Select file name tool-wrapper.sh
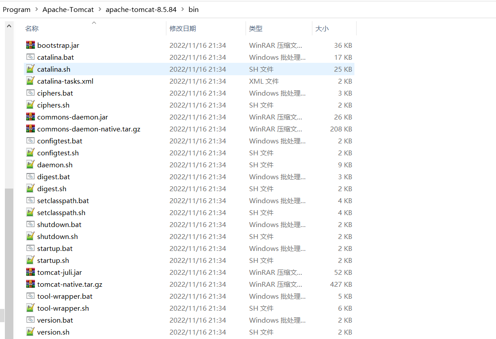 63,308
